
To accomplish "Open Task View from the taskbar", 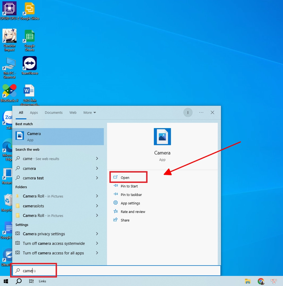I will coord(31,281).
